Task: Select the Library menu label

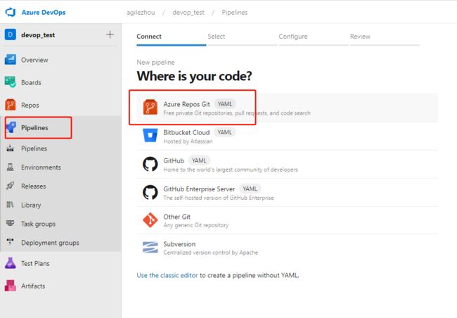Action: coord(31,205)
